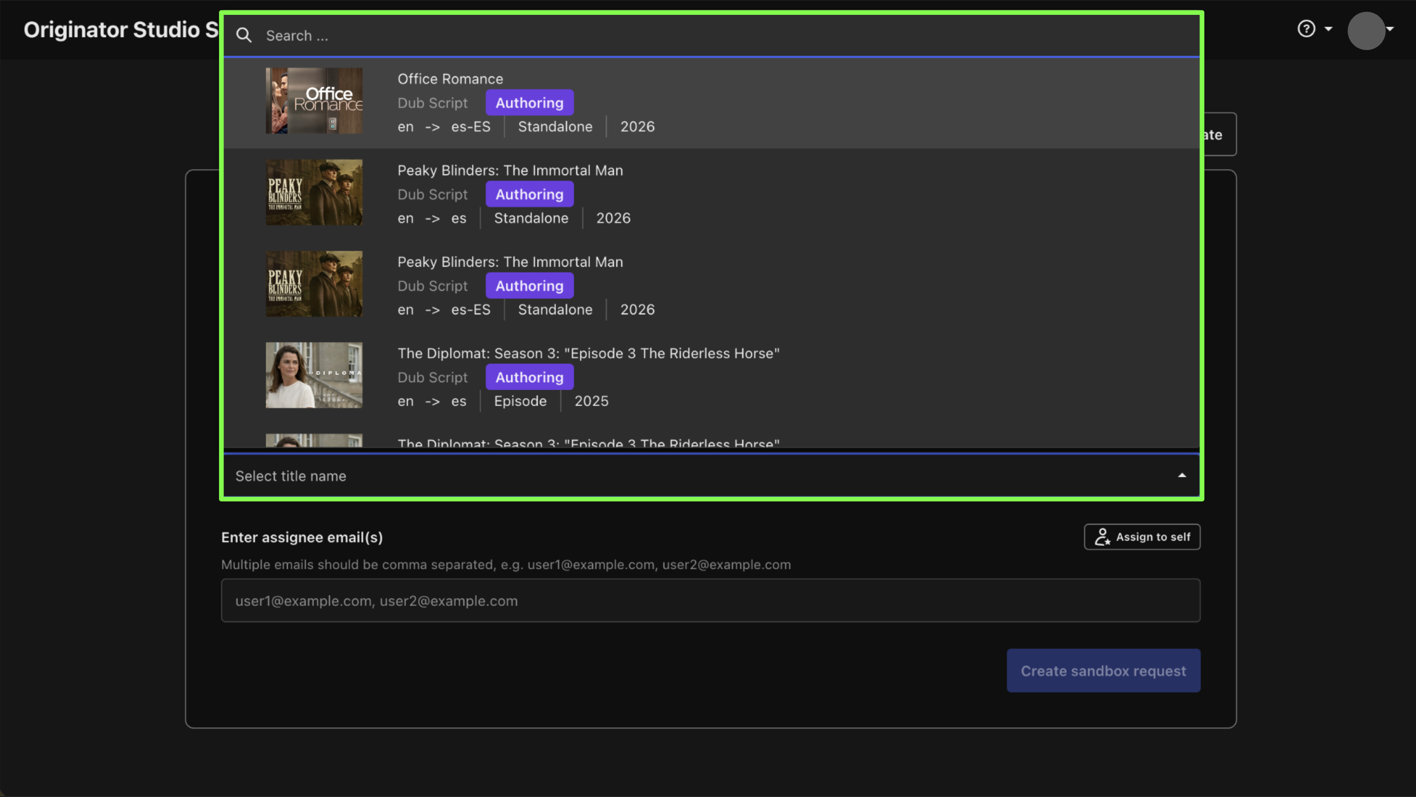Click Authoring badge on Office Romance
1416x797 pixels.
529,102
